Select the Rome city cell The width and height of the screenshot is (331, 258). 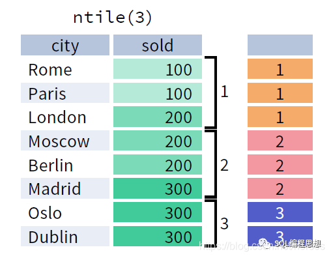(x=65, y=69)
